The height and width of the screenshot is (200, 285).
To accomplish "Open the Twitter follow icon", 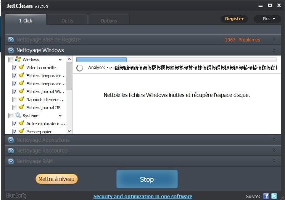I will 274,196.
